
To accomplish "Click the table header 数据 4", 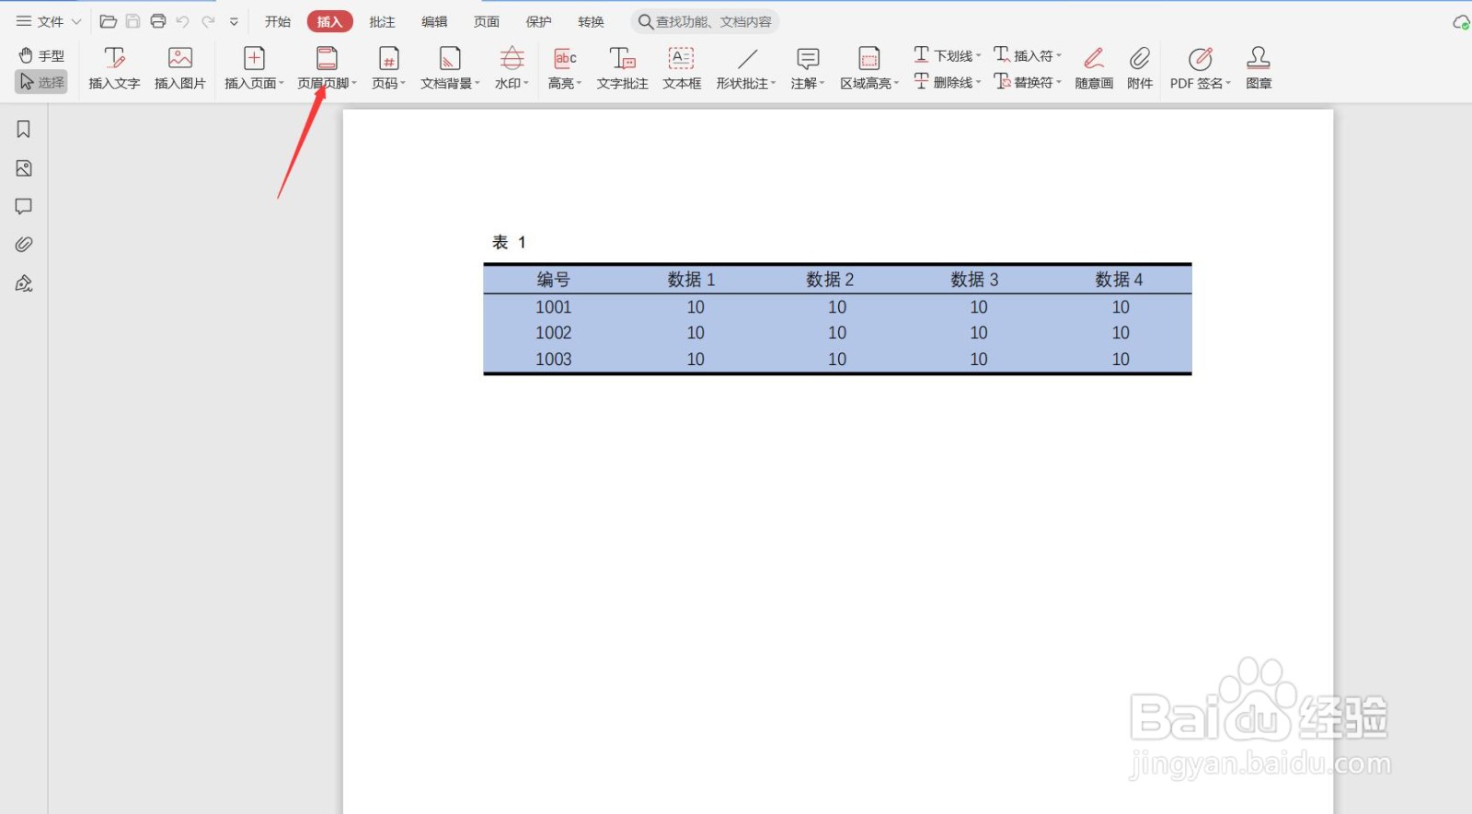I will click(1120, 280).
